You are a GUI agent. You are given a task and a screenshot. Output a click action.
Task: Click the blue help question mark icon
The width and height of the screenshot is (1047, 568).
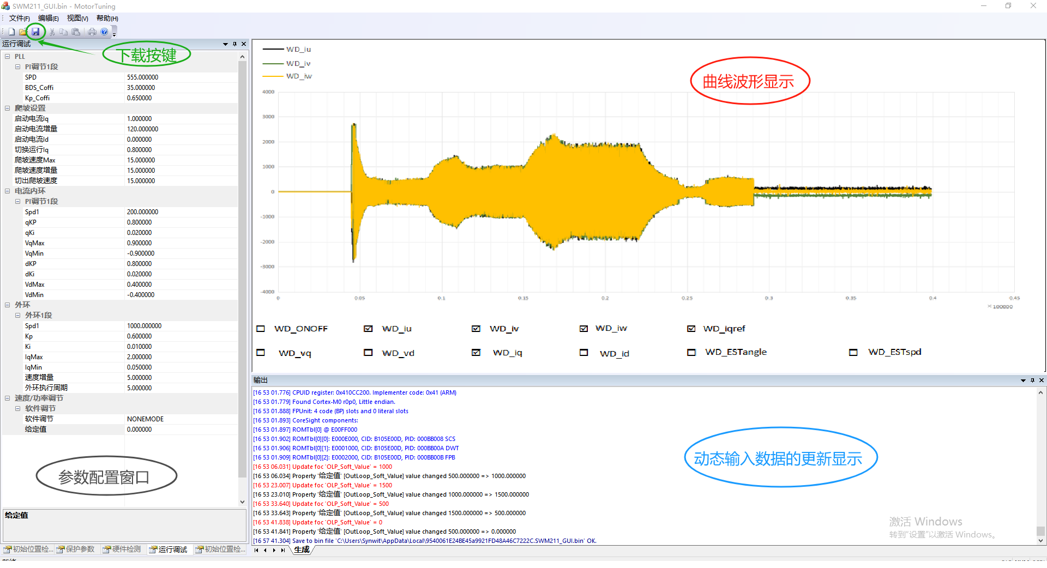[104, 32]
